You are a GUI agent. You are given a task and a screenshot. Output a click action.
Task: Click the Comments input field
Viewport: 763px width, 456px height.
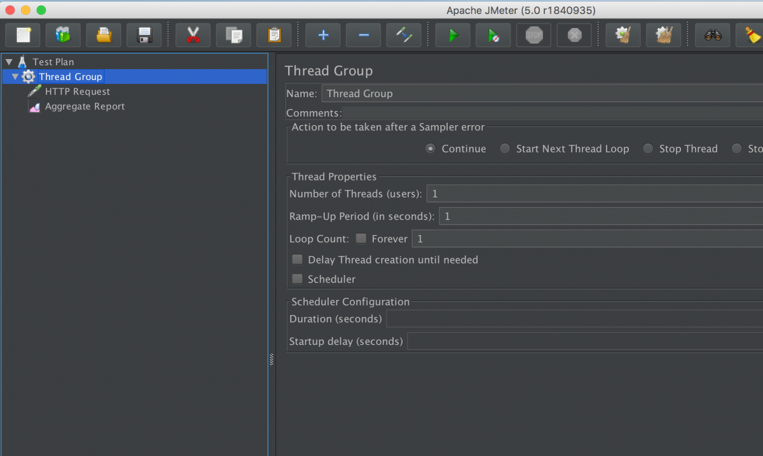553,113
